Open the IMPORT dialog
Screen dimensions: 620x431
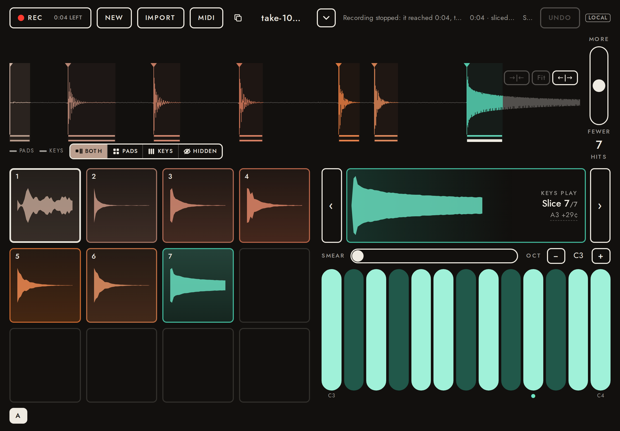[161, 18]
